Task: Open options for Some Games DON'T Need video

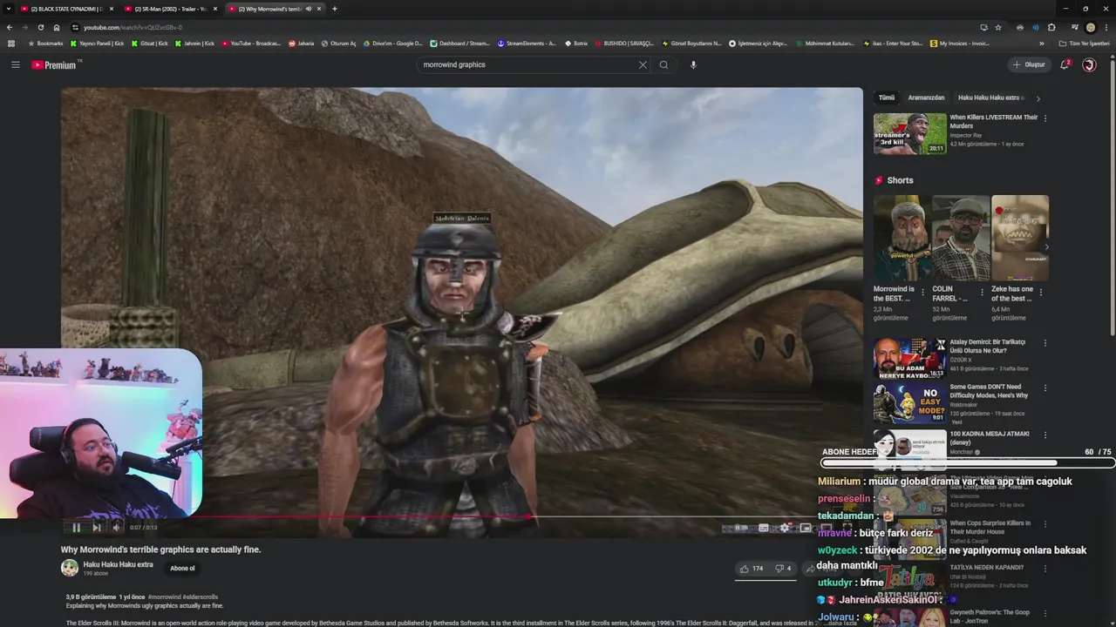Action: (1045, 388)
